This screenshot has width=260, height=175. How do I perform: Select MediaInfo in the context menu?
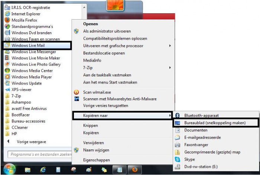pyautogui.click(x=92, y=60)
